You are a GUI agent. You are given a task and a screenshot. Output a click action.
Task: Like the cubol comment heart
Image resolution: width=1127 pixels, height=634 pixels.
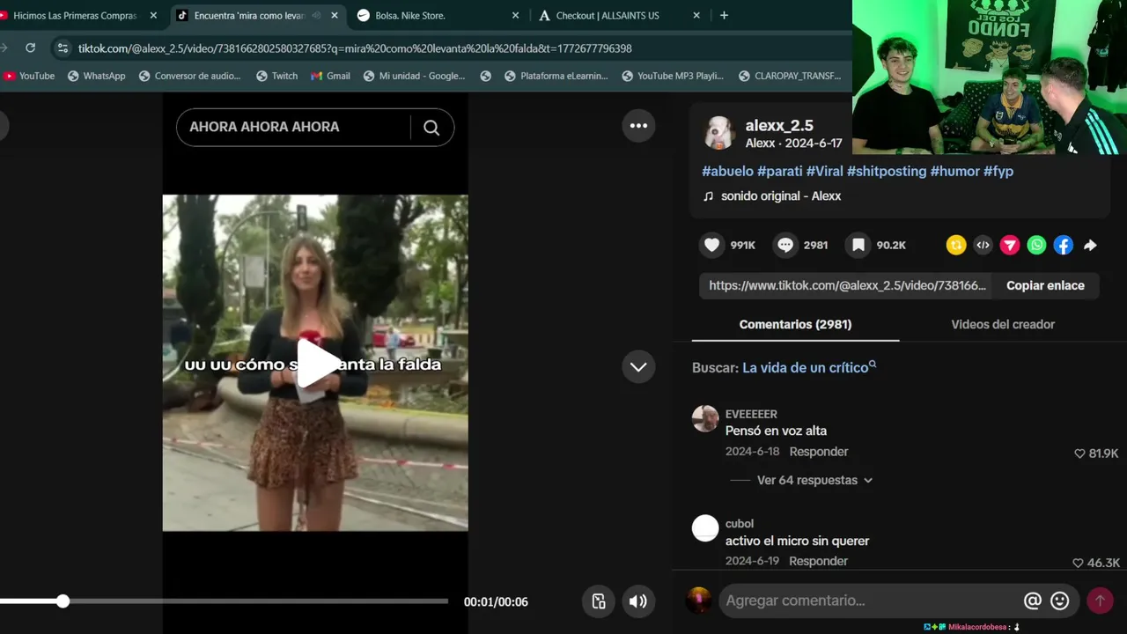tap(1078, 563)
